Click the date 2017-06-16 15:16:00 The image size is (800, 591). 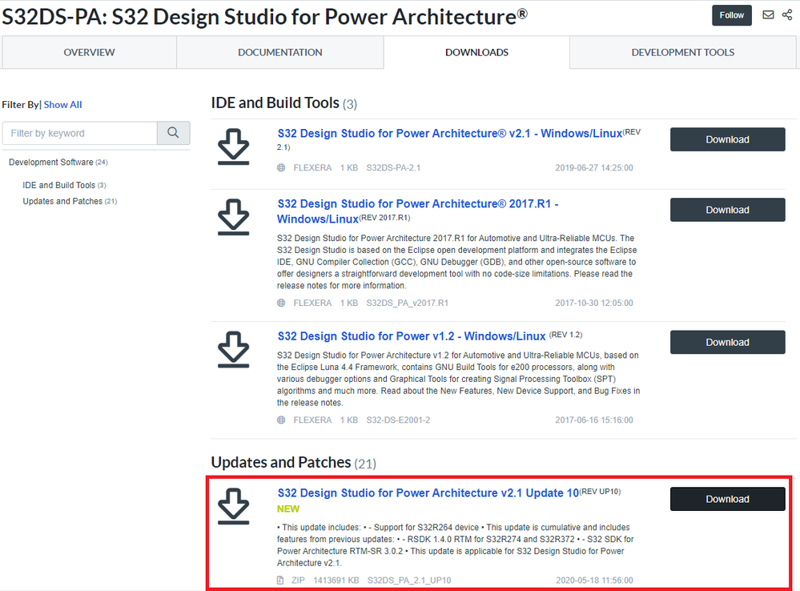(x=594, y=420)
